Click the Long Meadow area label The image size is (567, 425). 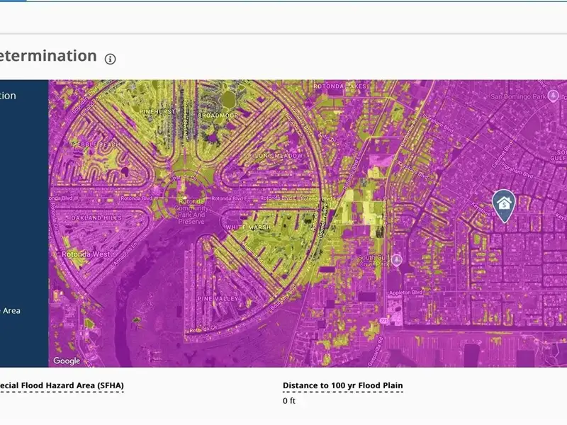[279, 156]
